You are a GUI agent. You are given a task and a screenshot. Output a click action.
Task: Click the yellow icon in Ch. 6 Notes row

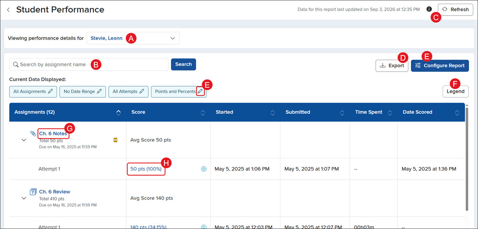point(116,140)
